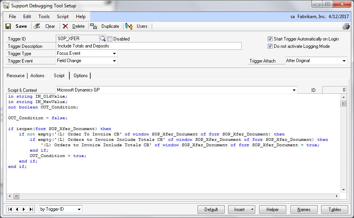The width and height of the screenshot is (354, 218).
Task: Go to previous record navigation arrow
Action: [17, 209]
